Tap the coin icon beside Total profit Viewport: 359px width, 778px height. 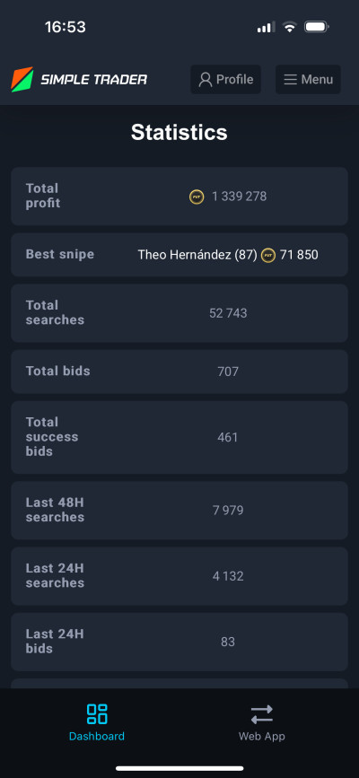click(197, 197)
